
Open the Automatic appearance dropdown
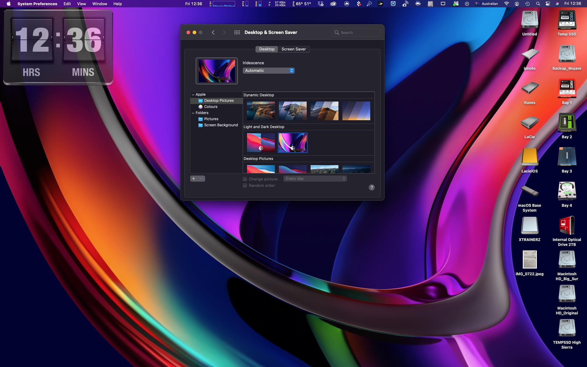tap(268, 71)
